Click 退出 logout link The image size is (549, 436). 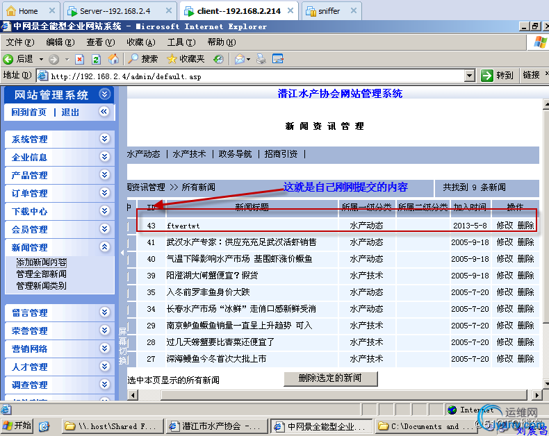[x=70, y=112]
